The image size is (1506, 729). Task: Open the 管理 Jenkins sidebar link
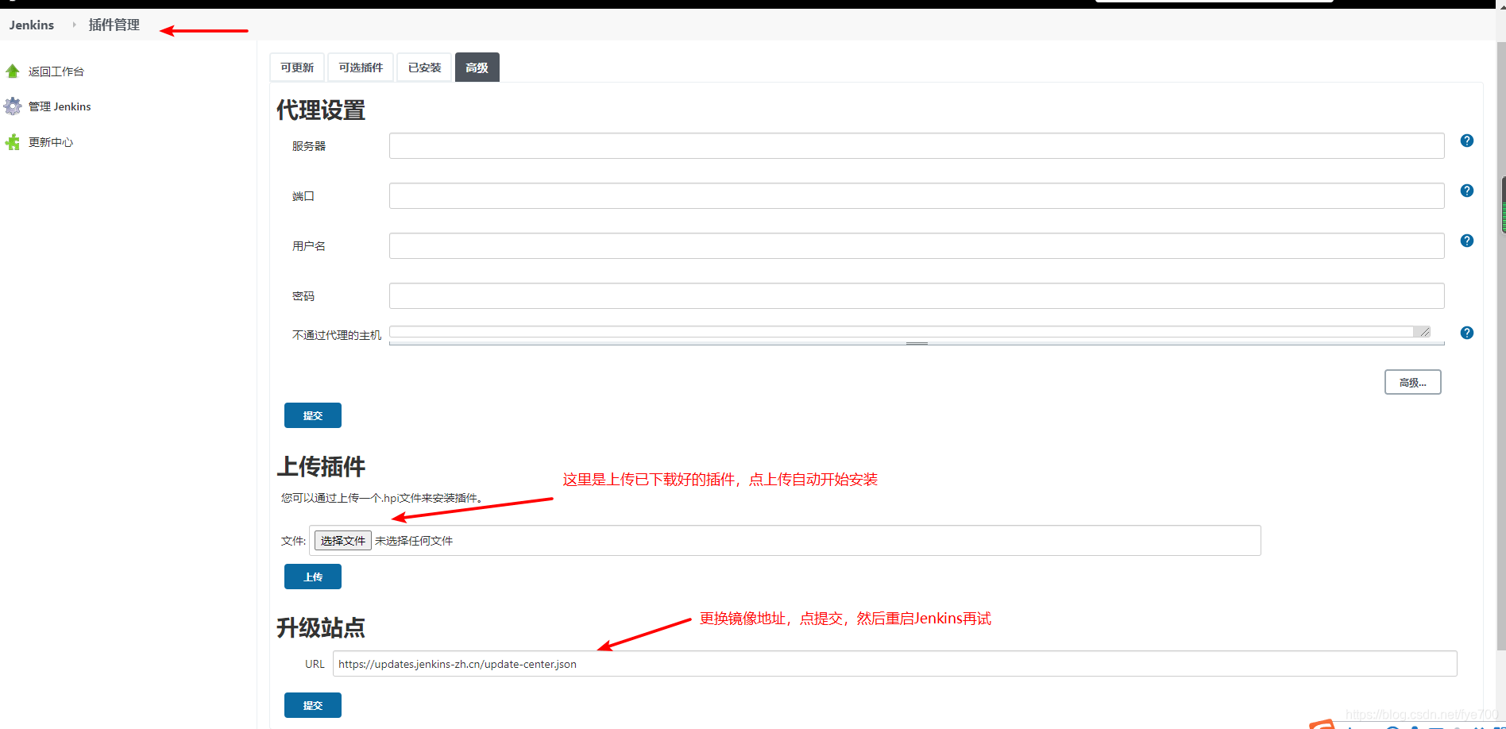click(60, 106)
